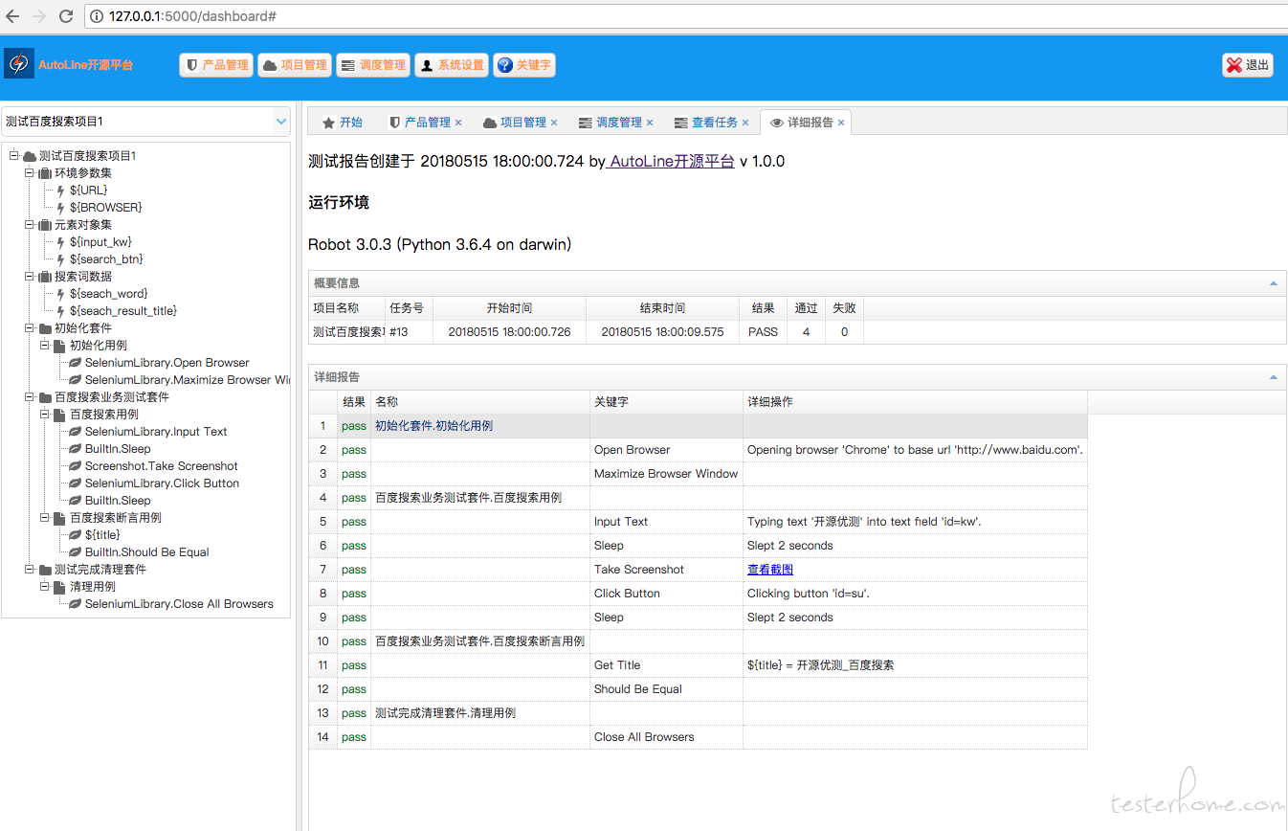Viewport: 1288px width, 831px height.
Task: Click the leaf icon beside BuiltIn.Should Be Equal
Action: [75, 552]
